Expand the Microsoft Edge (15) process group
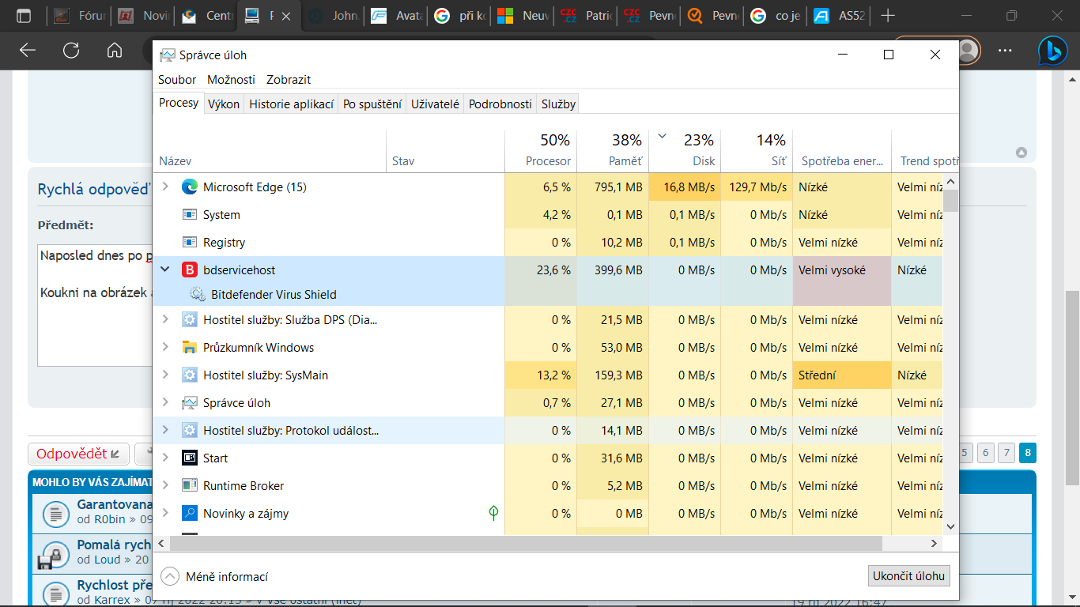This screenshot has height=607, width=1080. pos(165,187)
